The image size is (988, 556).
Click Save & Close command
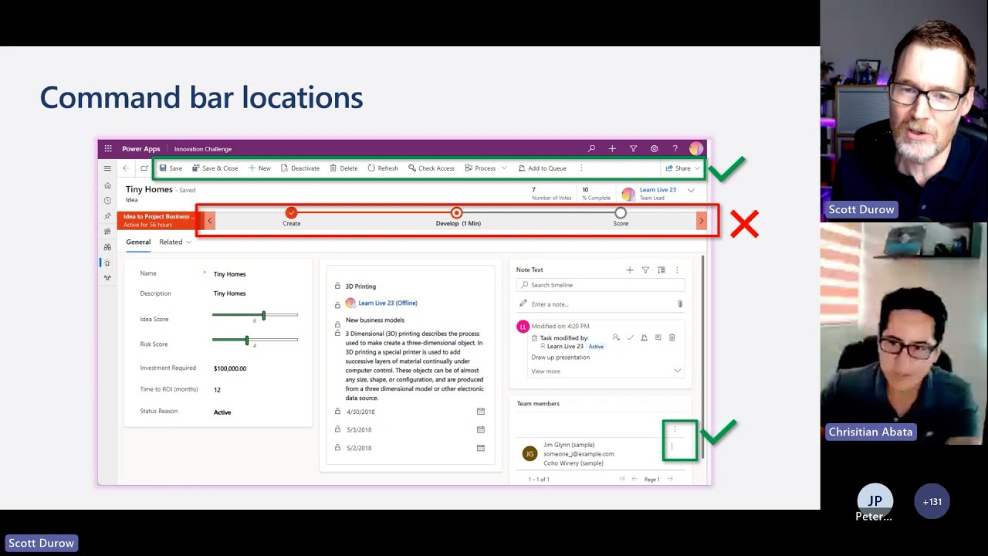pyautogui.click(x=215, y=168)
